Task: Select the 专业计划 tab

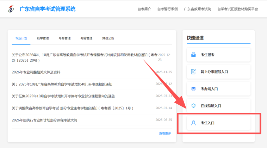Action: pos(21,38)
